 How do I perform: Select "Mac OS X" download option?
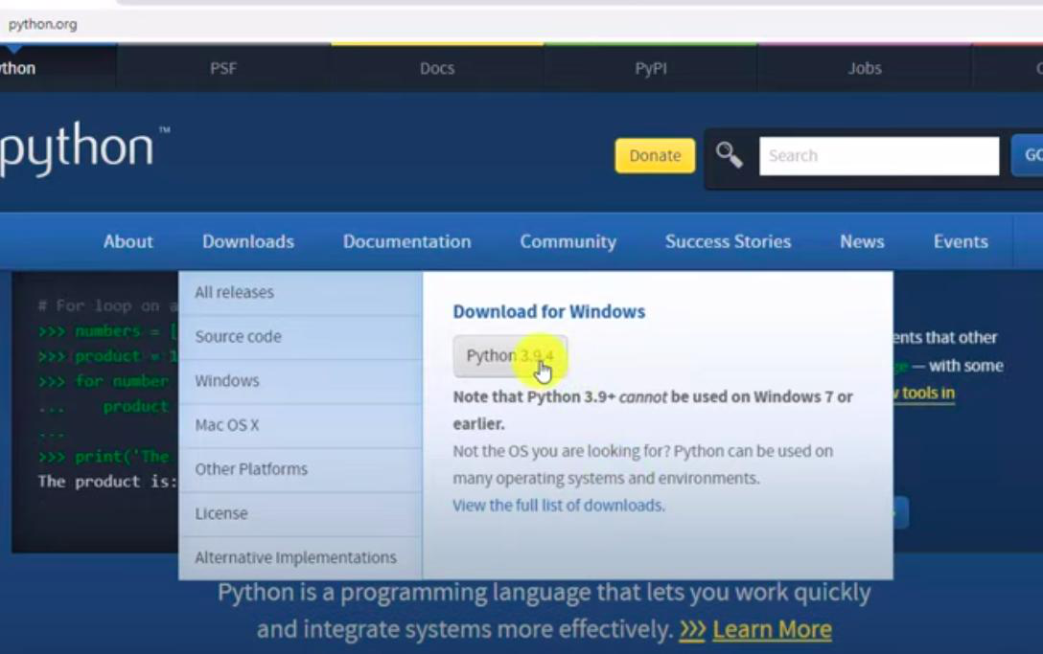(229, 424)
